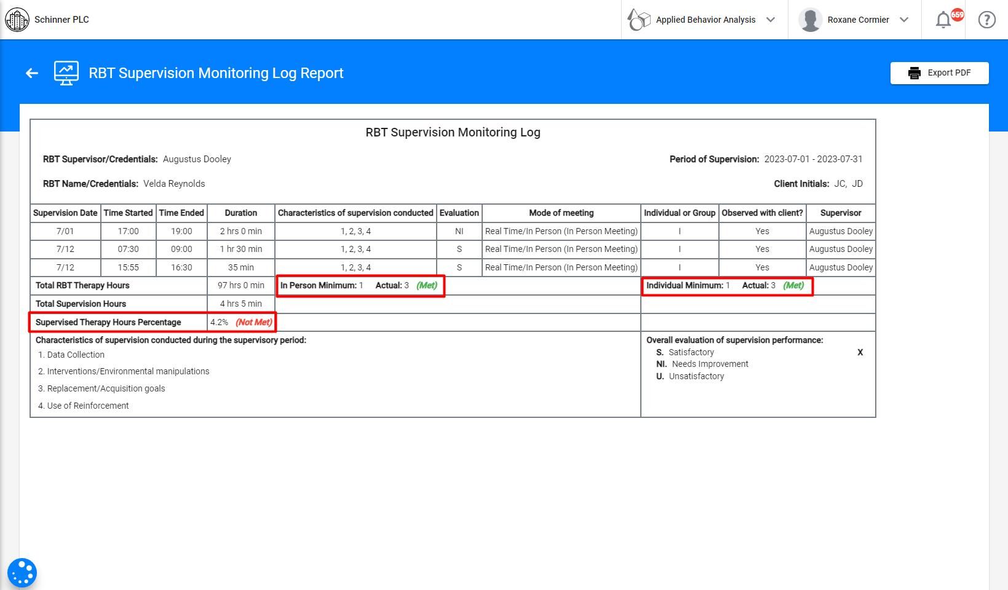Click the Schinner PLC company name
1008x590 pixels.
tap(62, 20)
